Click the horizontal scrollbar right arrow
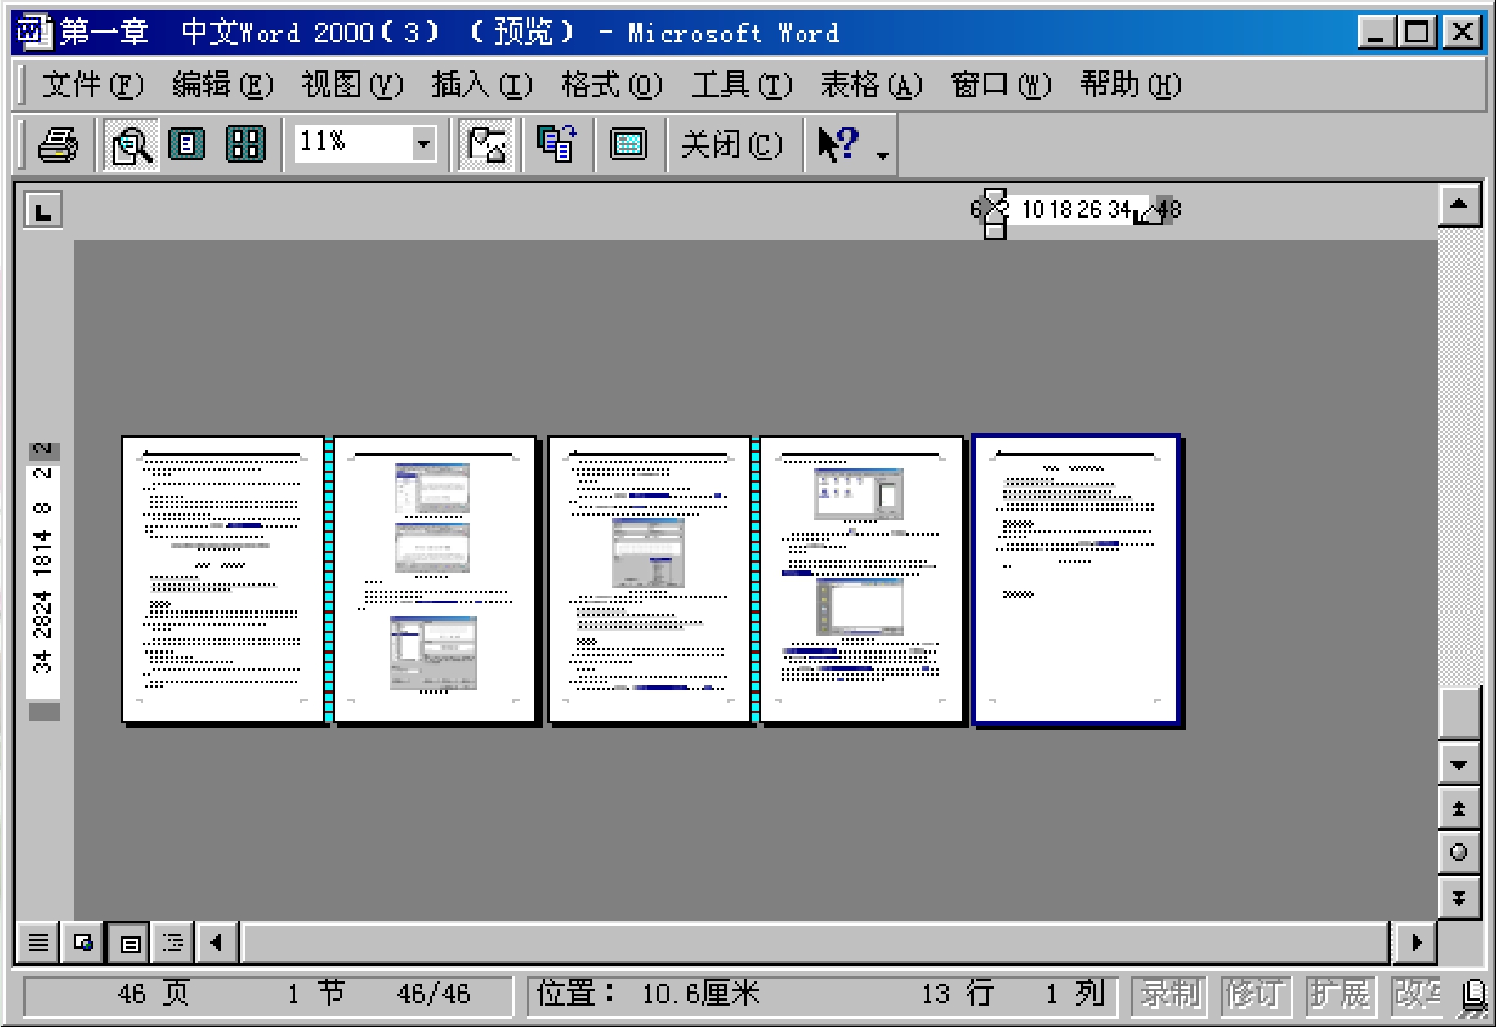The height and width of the screenshot is (1027, 1496). [1416, 943]
